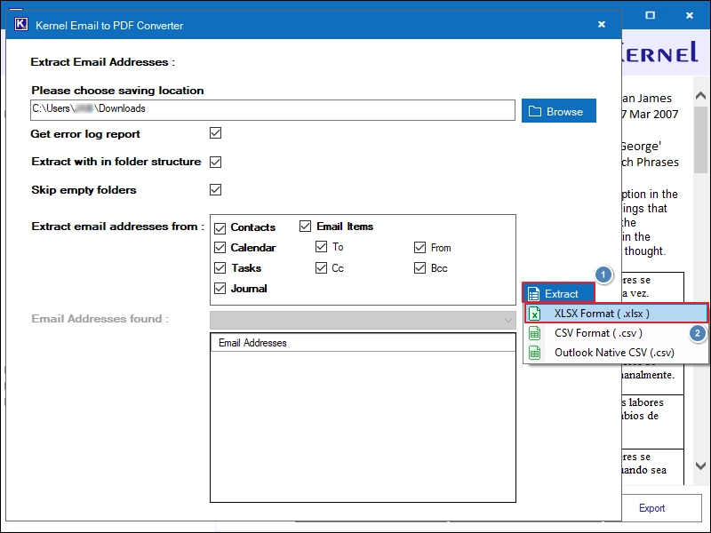This screenshot has width=711, height=533.
Task: Open the Email Addresses found dropdown
Action: click(363, 320)
